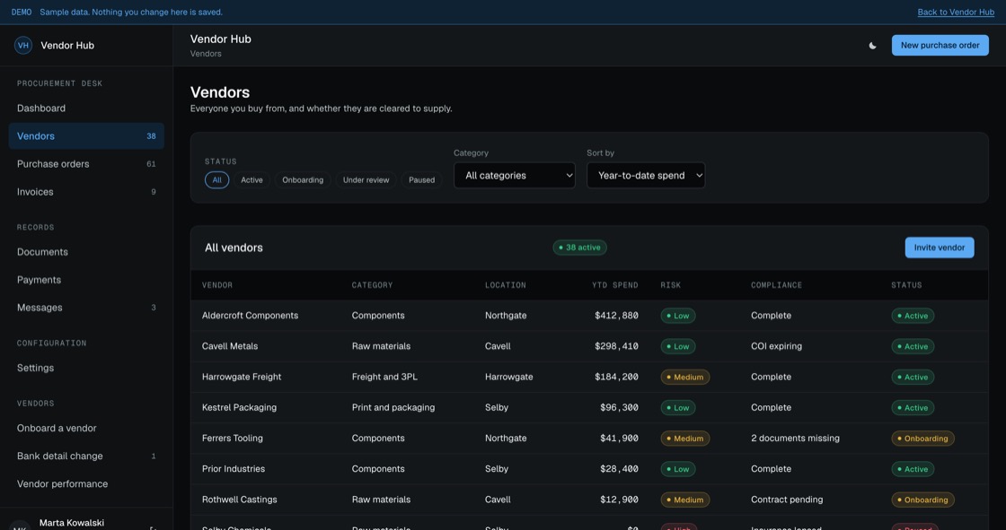
Task: Click the YTD Spend column header
Action: click(x=614, y=285)
